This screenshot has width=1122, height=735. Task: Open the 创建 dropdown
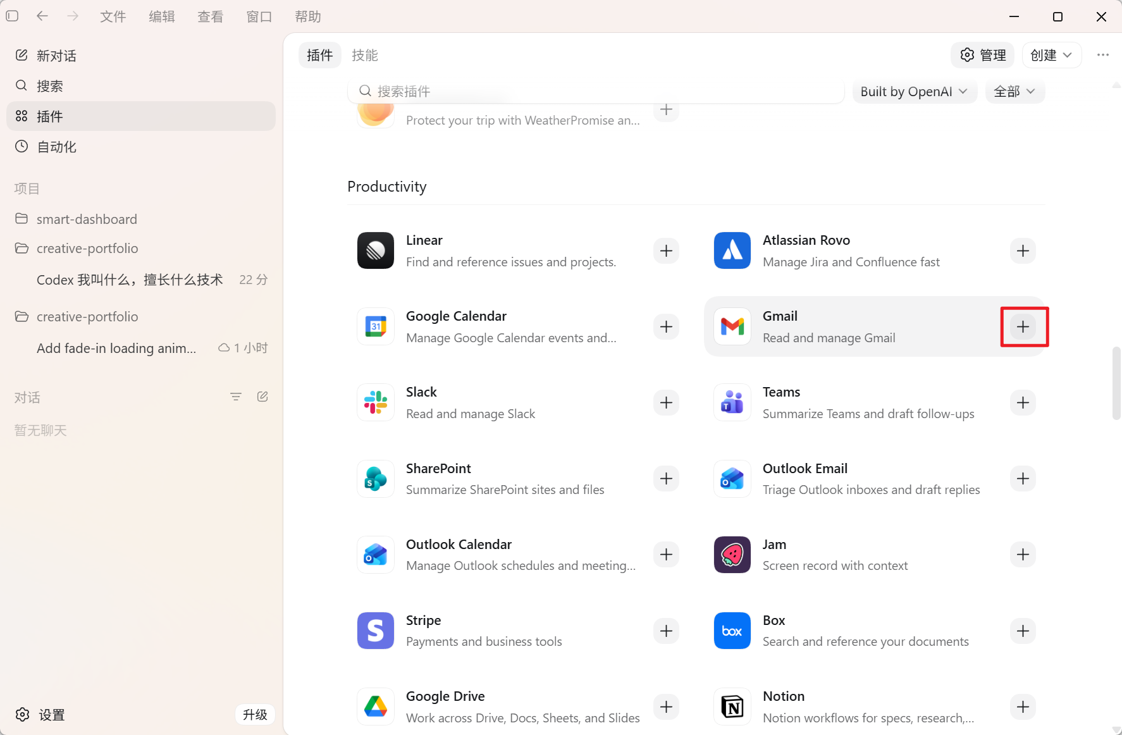coord(1051,55)
